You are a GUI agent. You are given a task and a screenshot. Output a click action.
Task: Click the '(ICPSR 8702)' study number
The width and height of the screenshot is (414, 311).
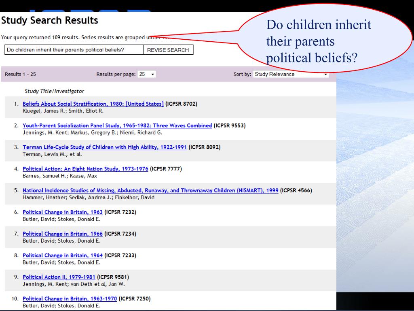[182, 104]
